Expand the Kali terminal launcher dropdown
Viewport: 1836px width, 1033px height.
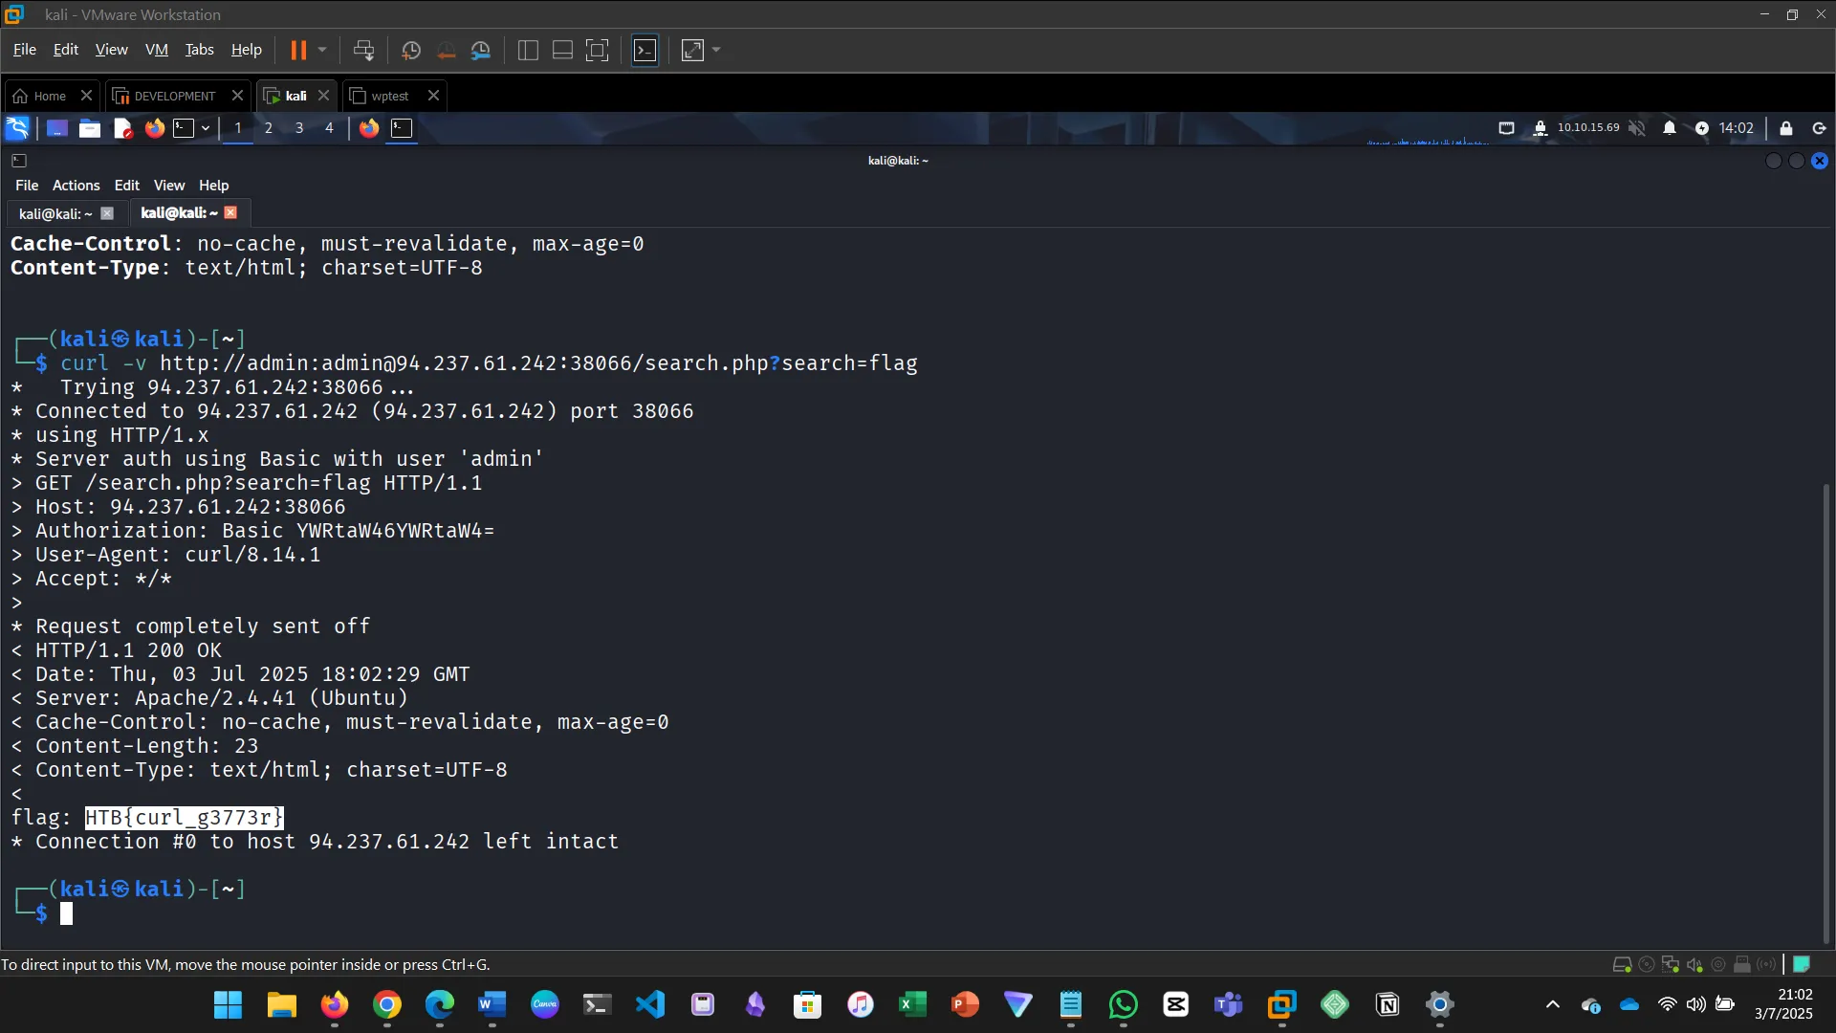point(206,128)
